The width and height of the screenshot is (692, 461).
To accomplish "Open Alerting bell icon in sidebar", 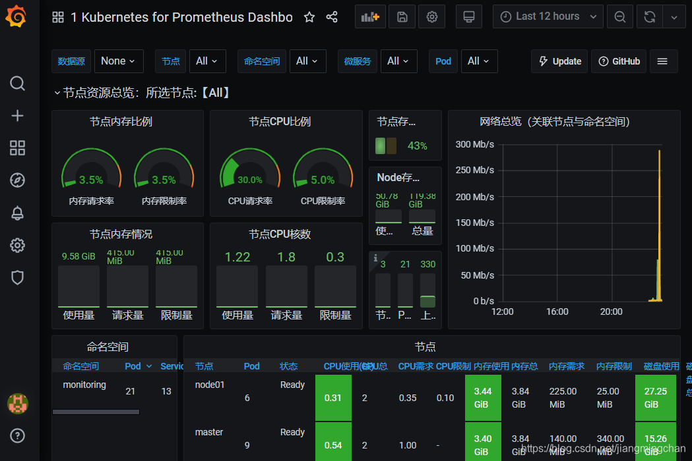I will (17, 213).
